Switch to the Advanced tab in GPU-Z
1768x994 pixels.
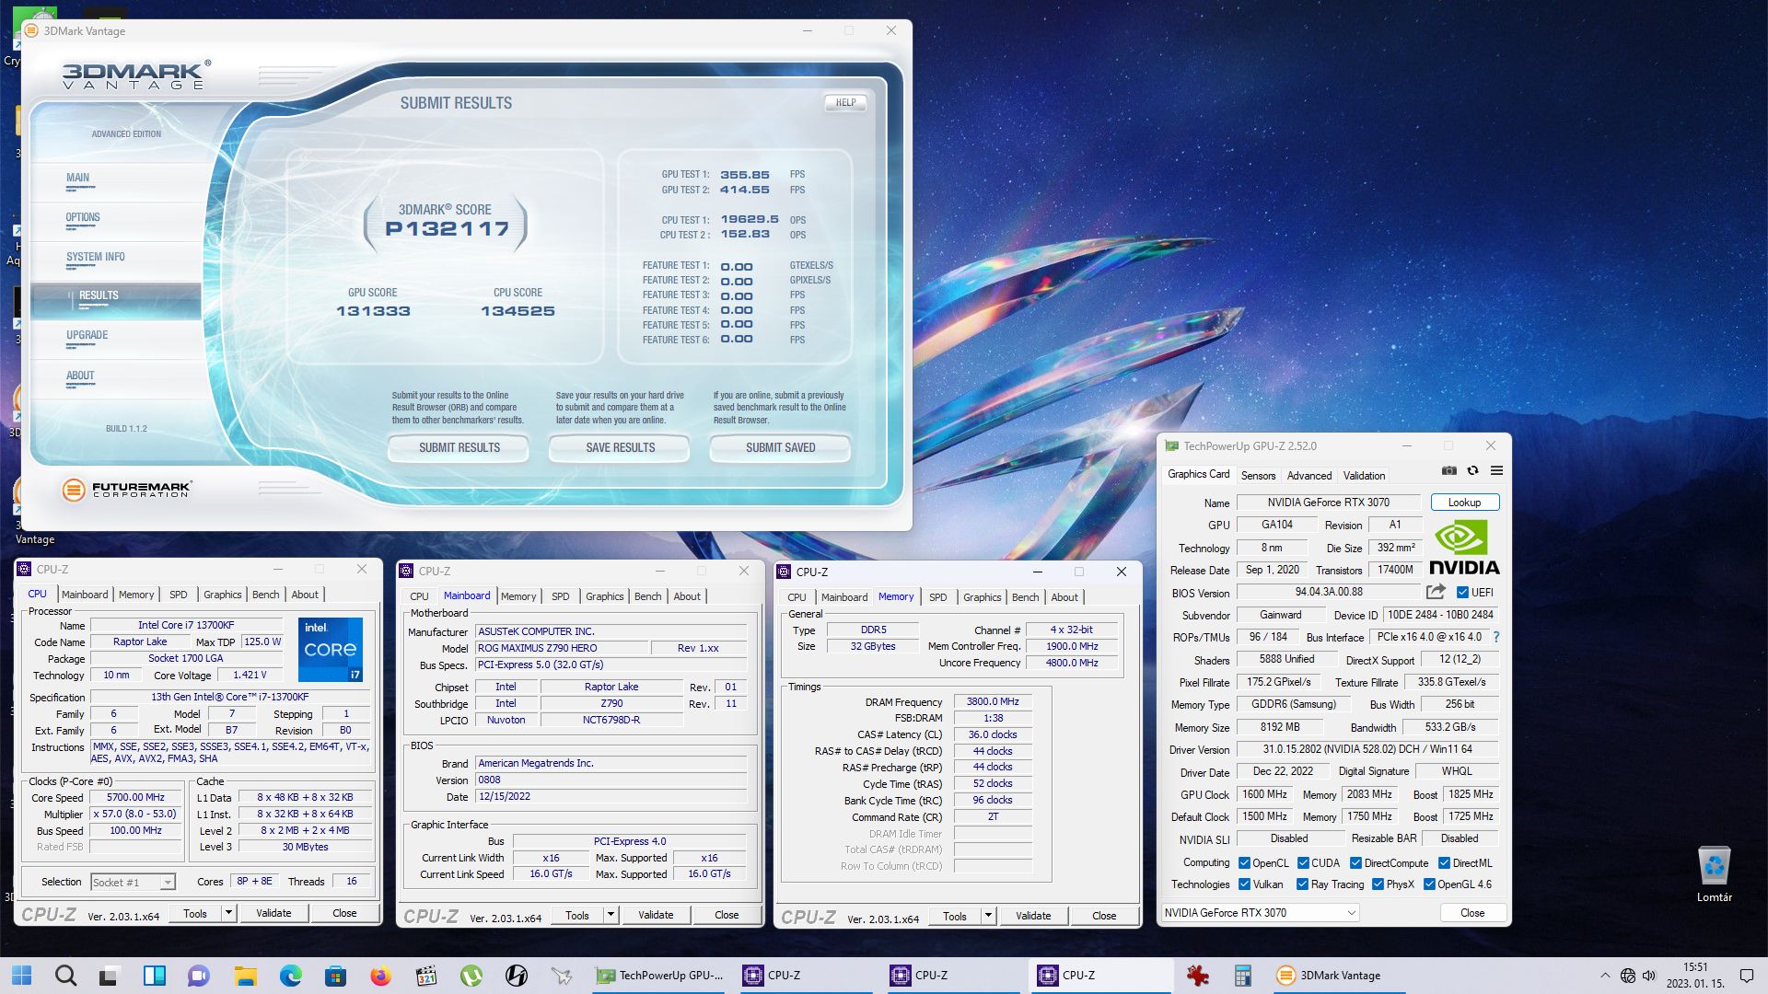click(1309, 476)
